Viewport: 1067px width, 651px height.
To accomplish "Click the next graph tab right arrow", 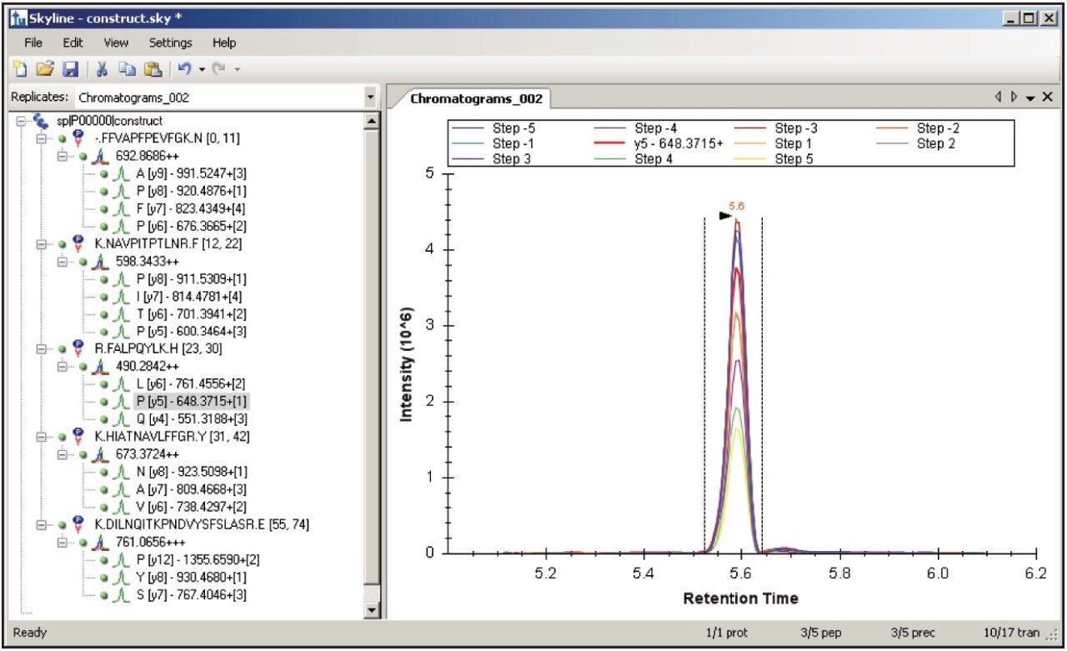I will [x=1014, y=98].
